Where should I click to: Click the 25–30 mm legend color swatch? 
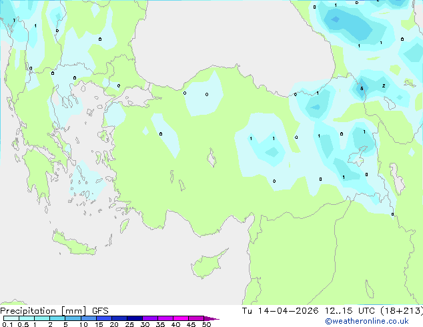point(135,318)
